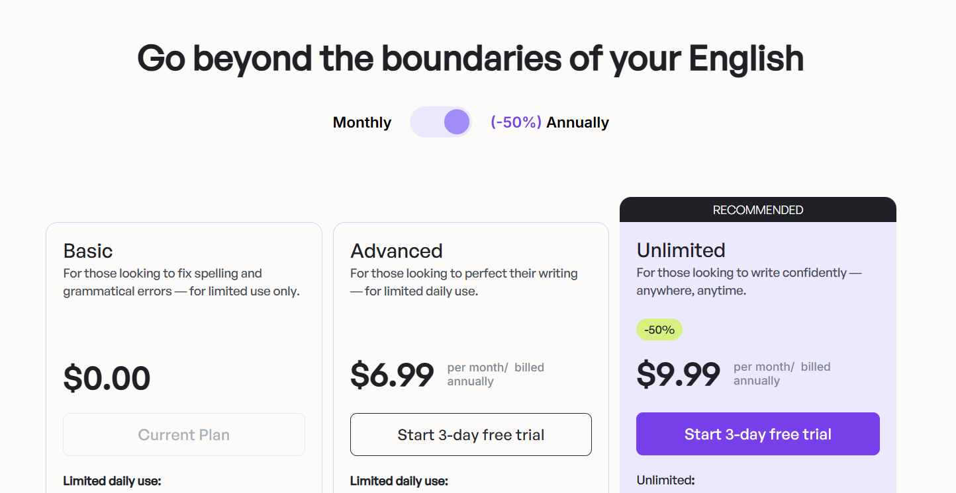Click the disabled Current Plan button
This screenshot has height=493, width=956.
tap(184, 435)
